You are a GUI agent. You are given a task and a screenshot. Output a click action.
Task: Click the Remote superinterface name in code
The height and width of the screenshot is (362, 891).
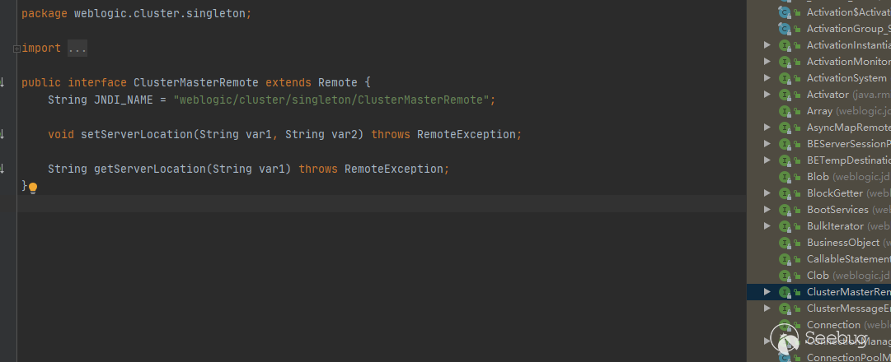(338, 82)
